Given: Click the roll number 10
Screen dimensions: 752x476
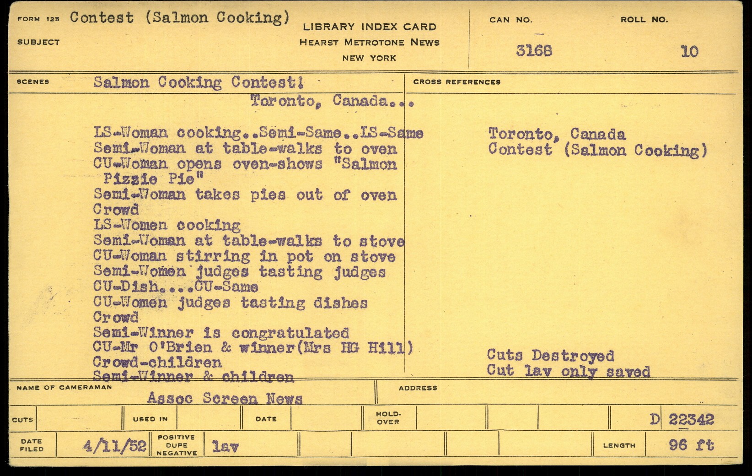Looking at the screenshot, I should point(689,52).
